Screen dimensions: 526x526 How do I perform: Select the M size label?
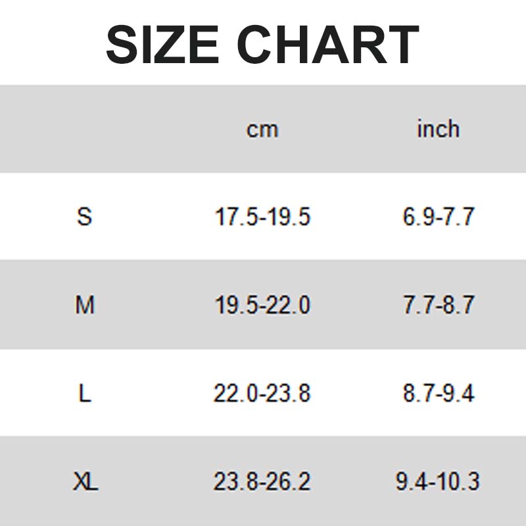(x=85, y=305)
